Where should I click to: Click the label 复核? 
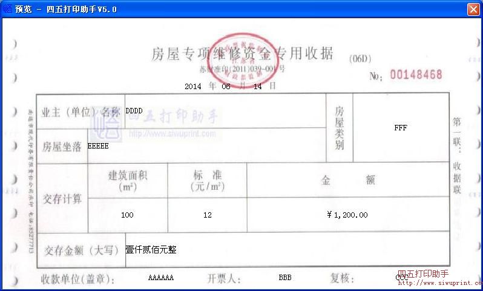click(342, 278)
